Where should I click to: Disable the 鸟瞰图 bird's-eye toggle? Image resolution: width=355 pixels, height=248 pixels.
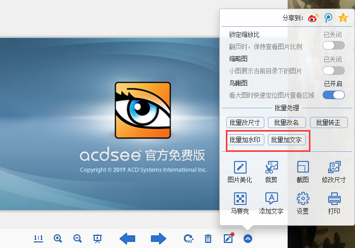point(334,95)
